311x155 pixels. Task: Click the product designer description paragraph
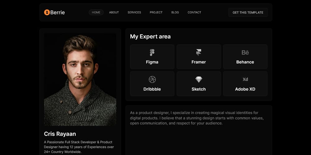click(197, 118)
